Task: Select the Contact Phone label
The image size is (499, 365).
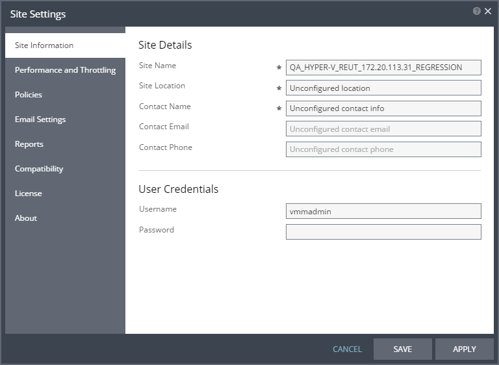Action: click(x=166, y=147)
